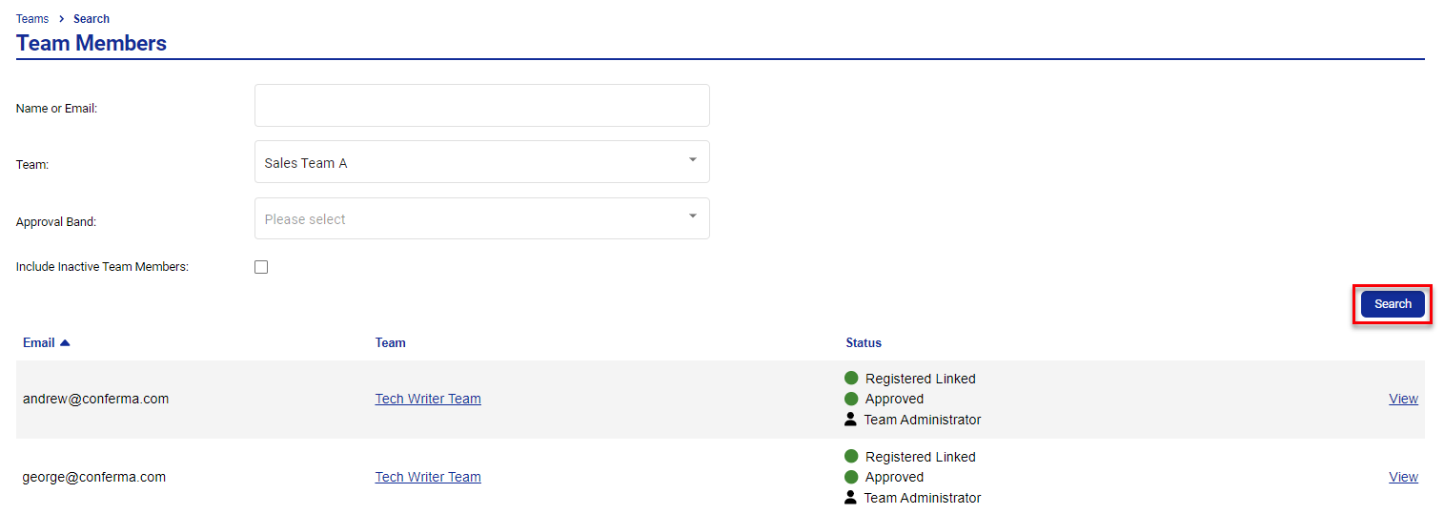This screenshot has width=1444, height=514.
Task: Tick the Include Inactive Team Members checkbox
Action: click(261, 267)
